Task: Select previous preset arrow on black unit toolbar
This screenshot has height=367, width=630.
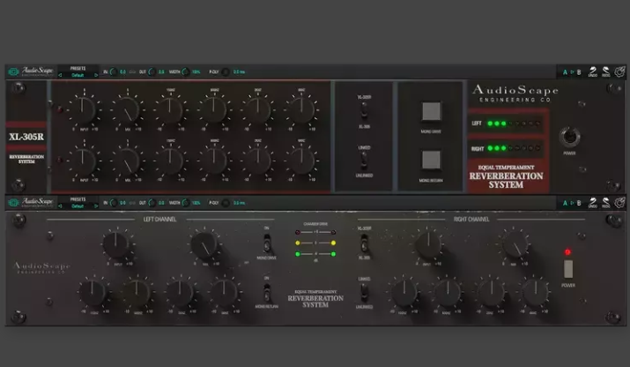Action: (x=60, y=206)
